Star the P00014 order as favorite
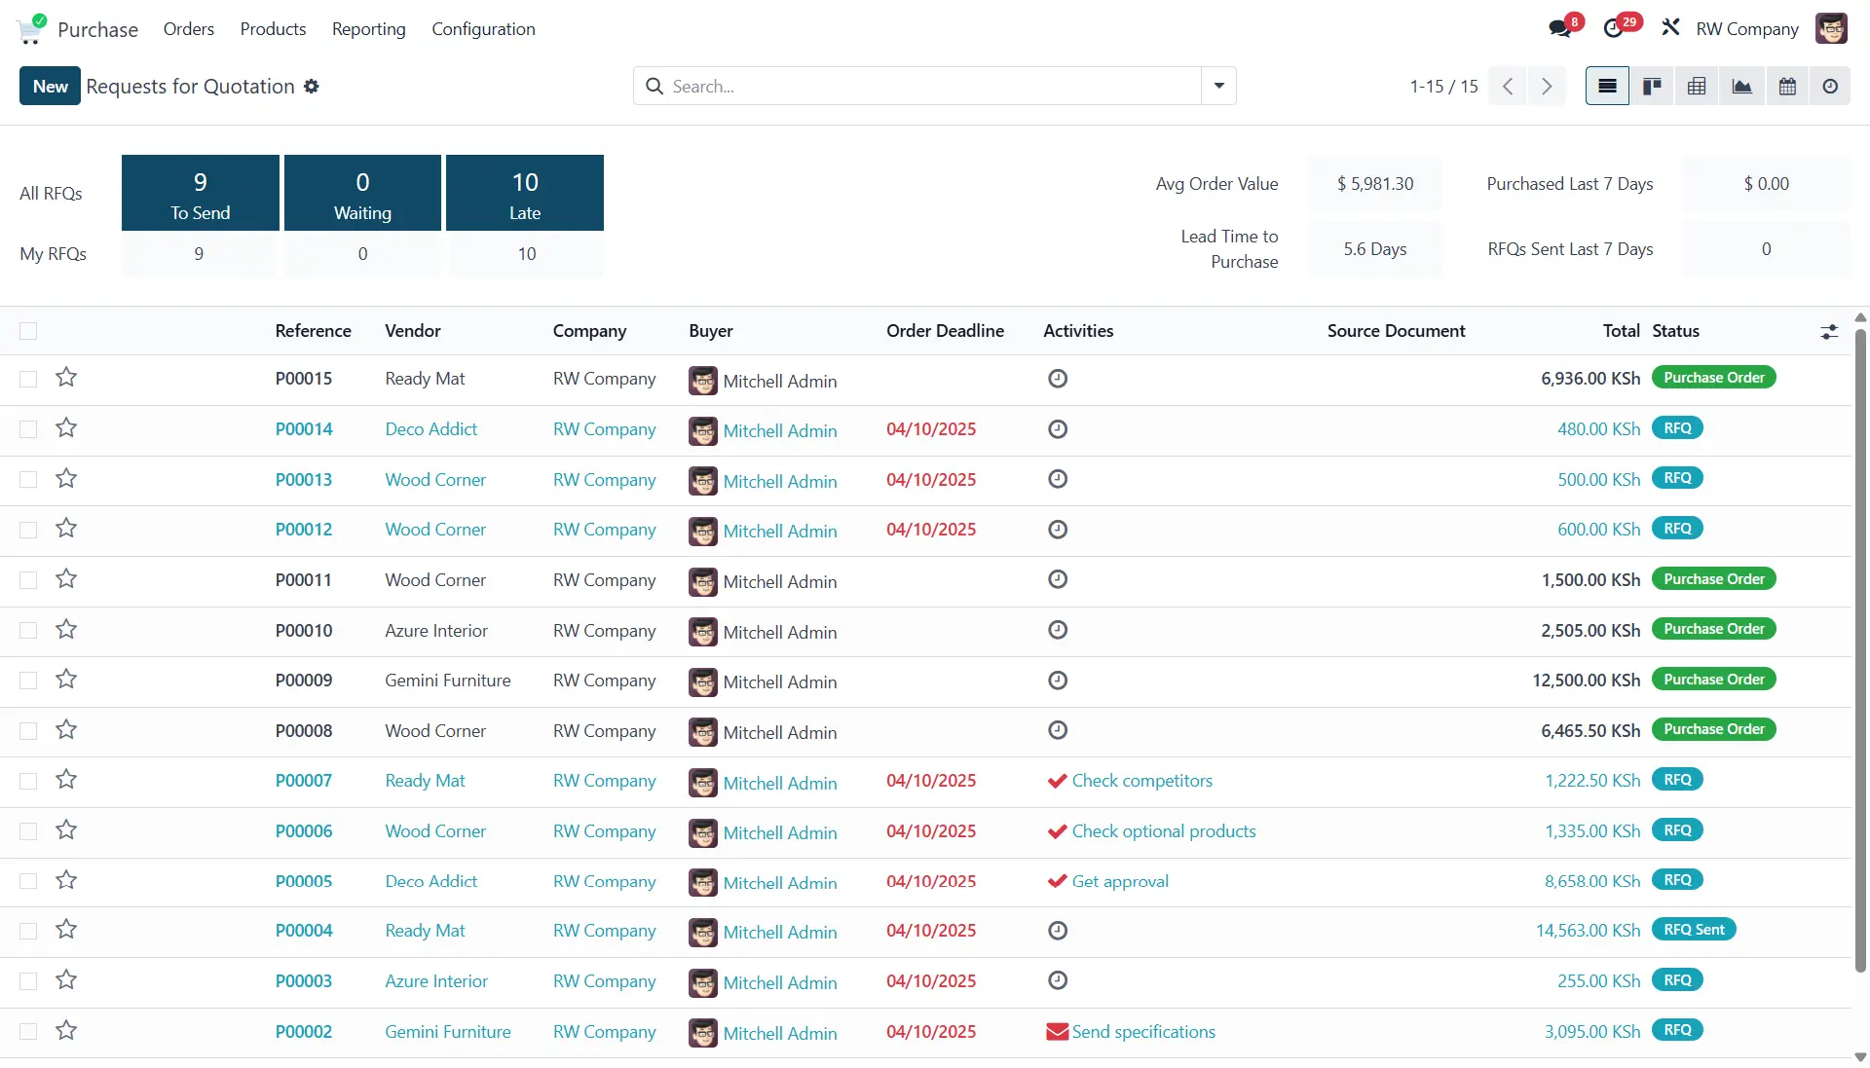The image size is (1870, 1068). click(66, 428)
